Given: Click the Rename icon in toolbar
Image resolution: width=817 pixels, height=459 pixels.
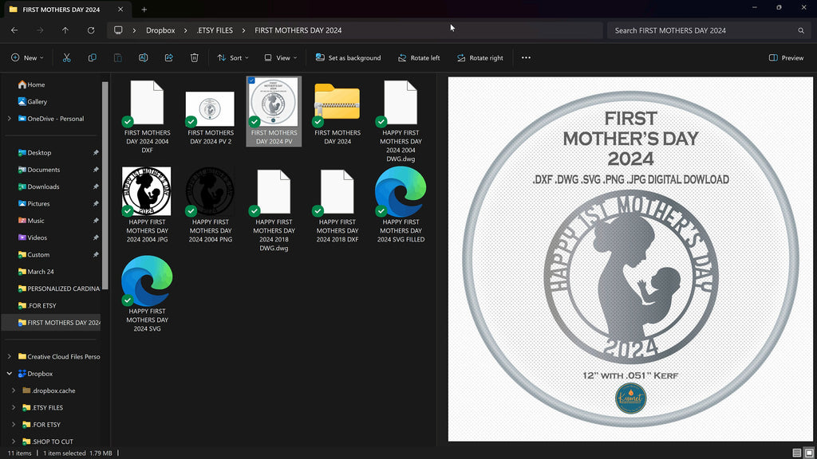Looking at the screenshot, I should tap(144, 57).
